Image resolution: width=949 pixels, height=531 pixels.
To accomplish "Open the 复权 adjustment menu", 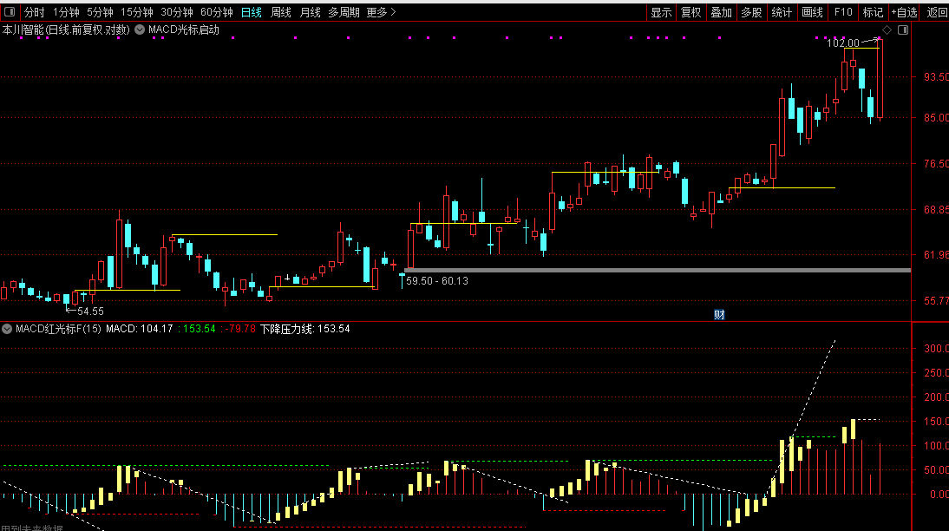I will tap(691, 12).
